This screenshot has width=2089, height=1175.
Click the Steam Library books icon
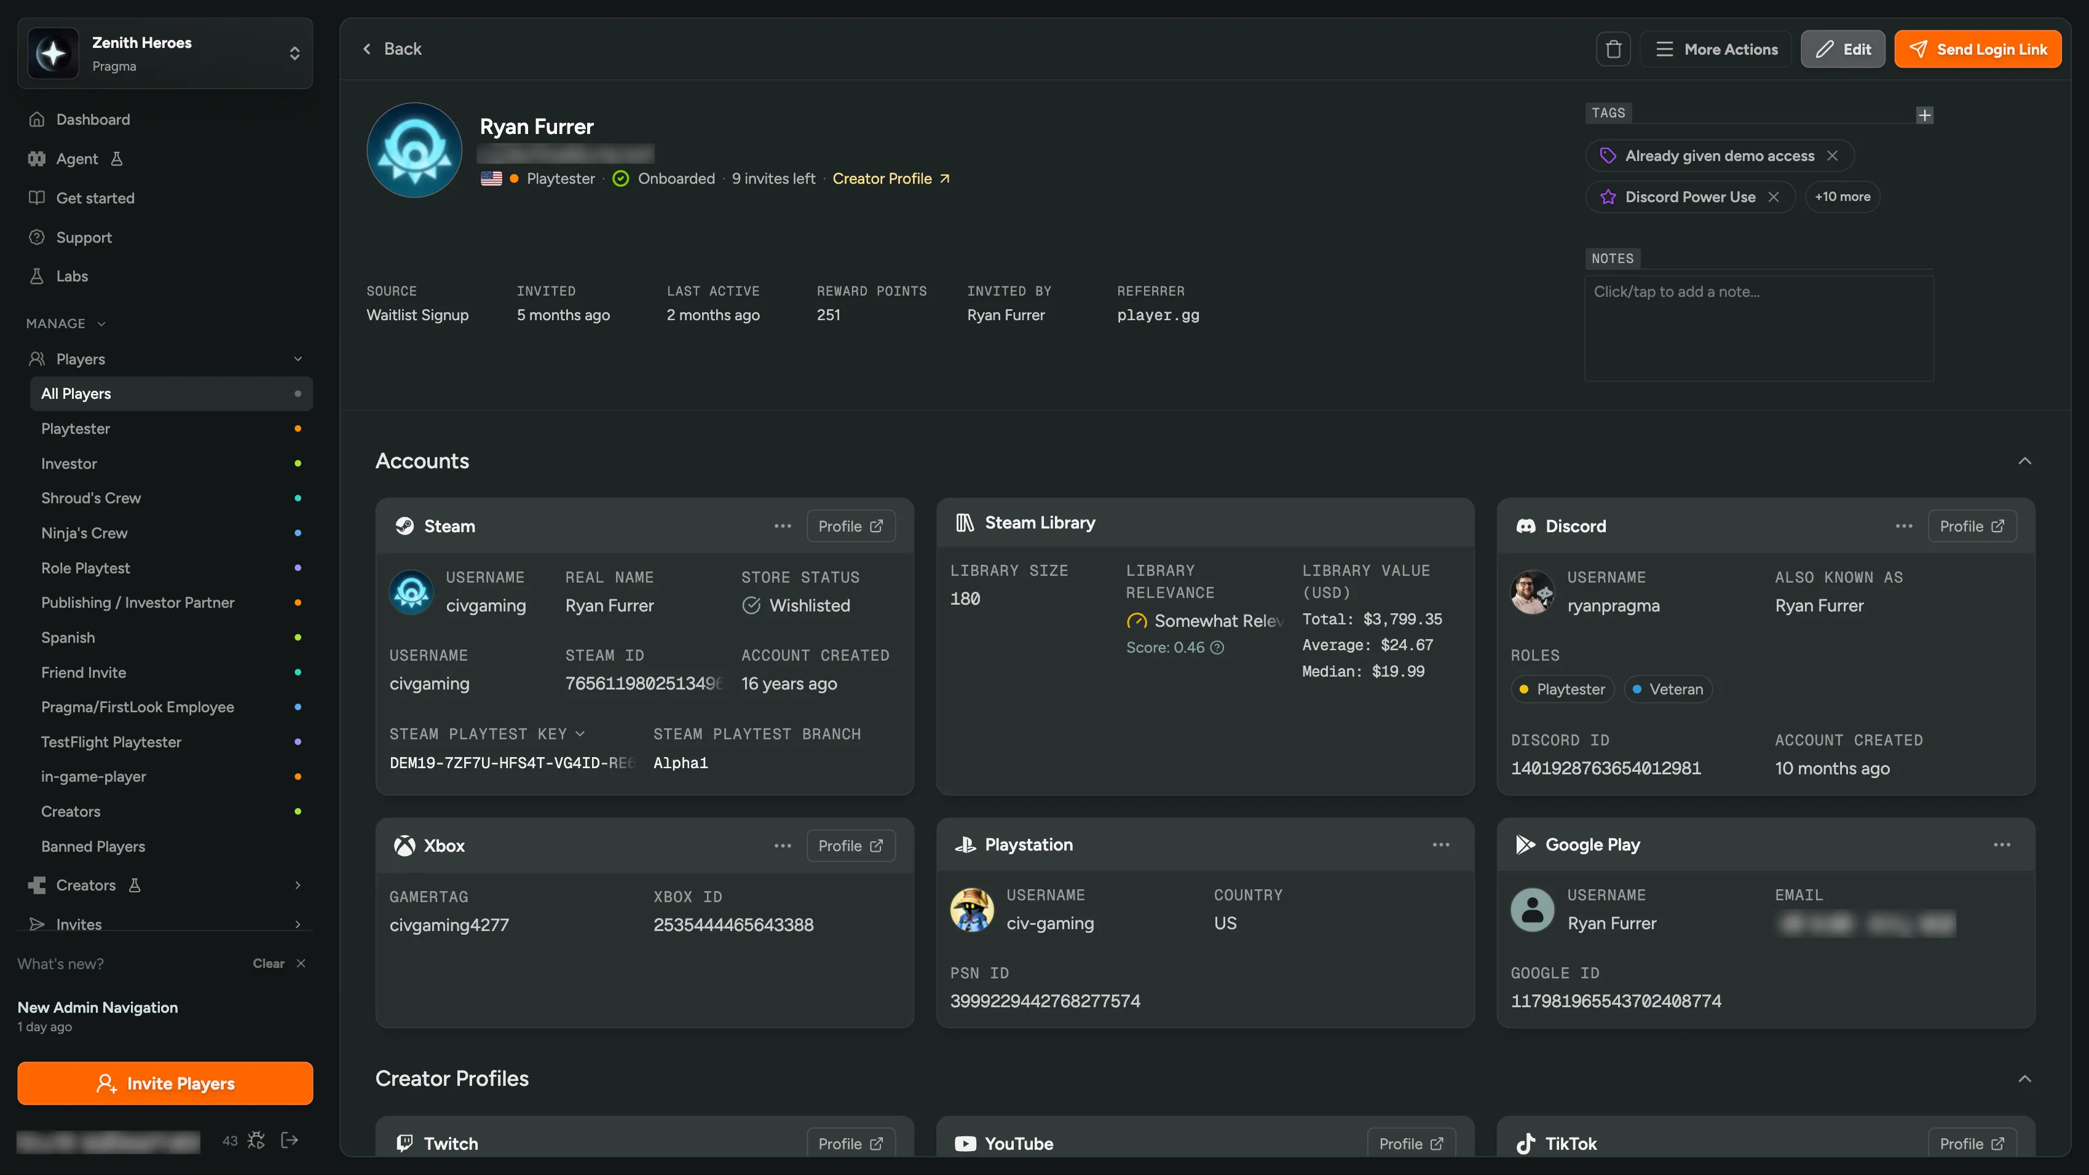(964, 523)
